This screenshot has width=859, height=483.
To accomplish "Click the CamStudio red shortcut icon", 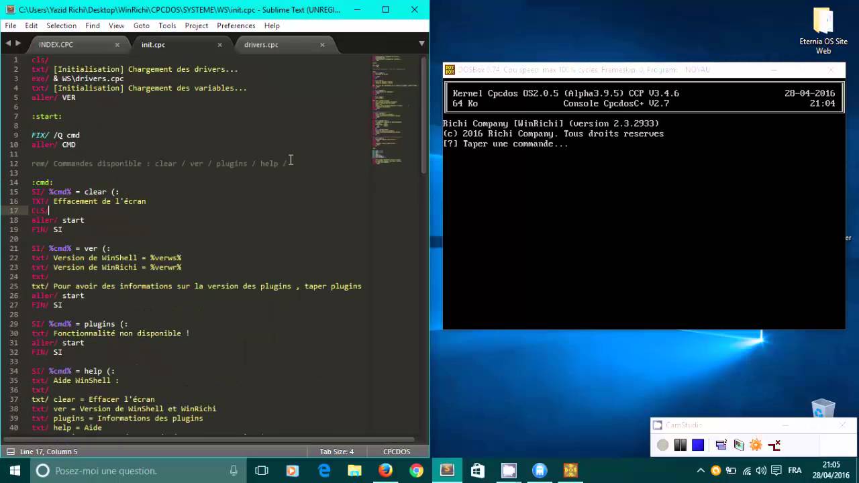I will (x=774, y=445).
